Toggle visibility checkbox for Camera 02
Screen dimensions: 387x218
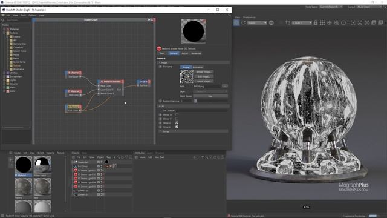coord(99,191)
